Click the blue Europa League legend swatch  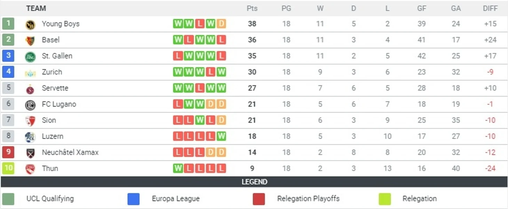click(x=134, y=199)
